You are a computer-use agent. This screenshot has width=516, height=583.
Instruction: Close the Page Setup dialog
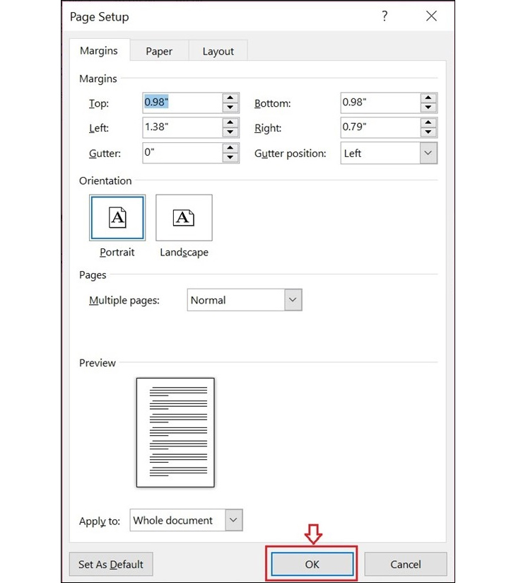(x=431, y=16)
